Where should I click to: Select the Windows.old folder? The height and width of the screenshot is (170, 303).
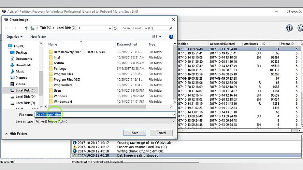(x=63, y=101)
